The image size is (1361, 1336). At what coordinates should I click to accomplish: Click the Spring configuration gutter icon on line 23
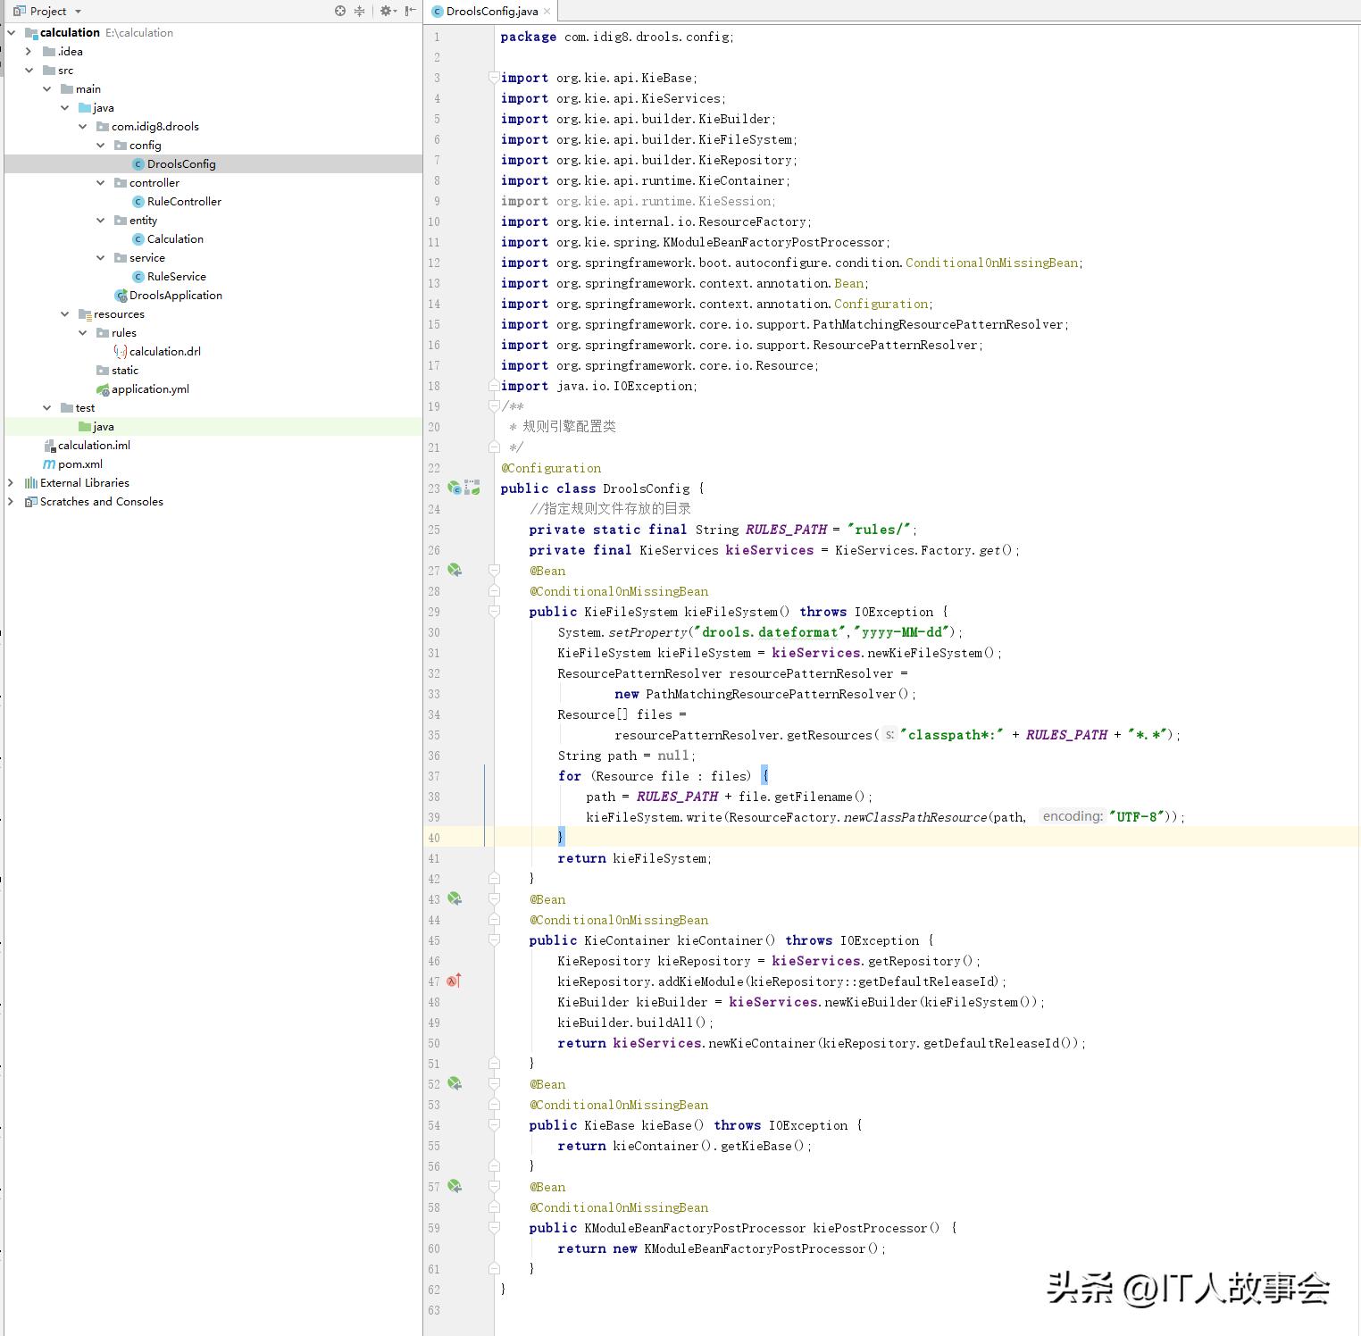(x=455, y=488)
